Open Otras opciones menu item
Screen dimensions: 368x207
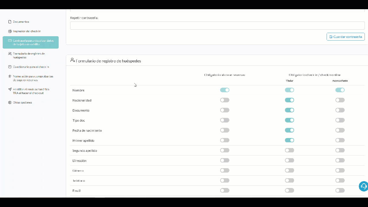pos(22,103)
